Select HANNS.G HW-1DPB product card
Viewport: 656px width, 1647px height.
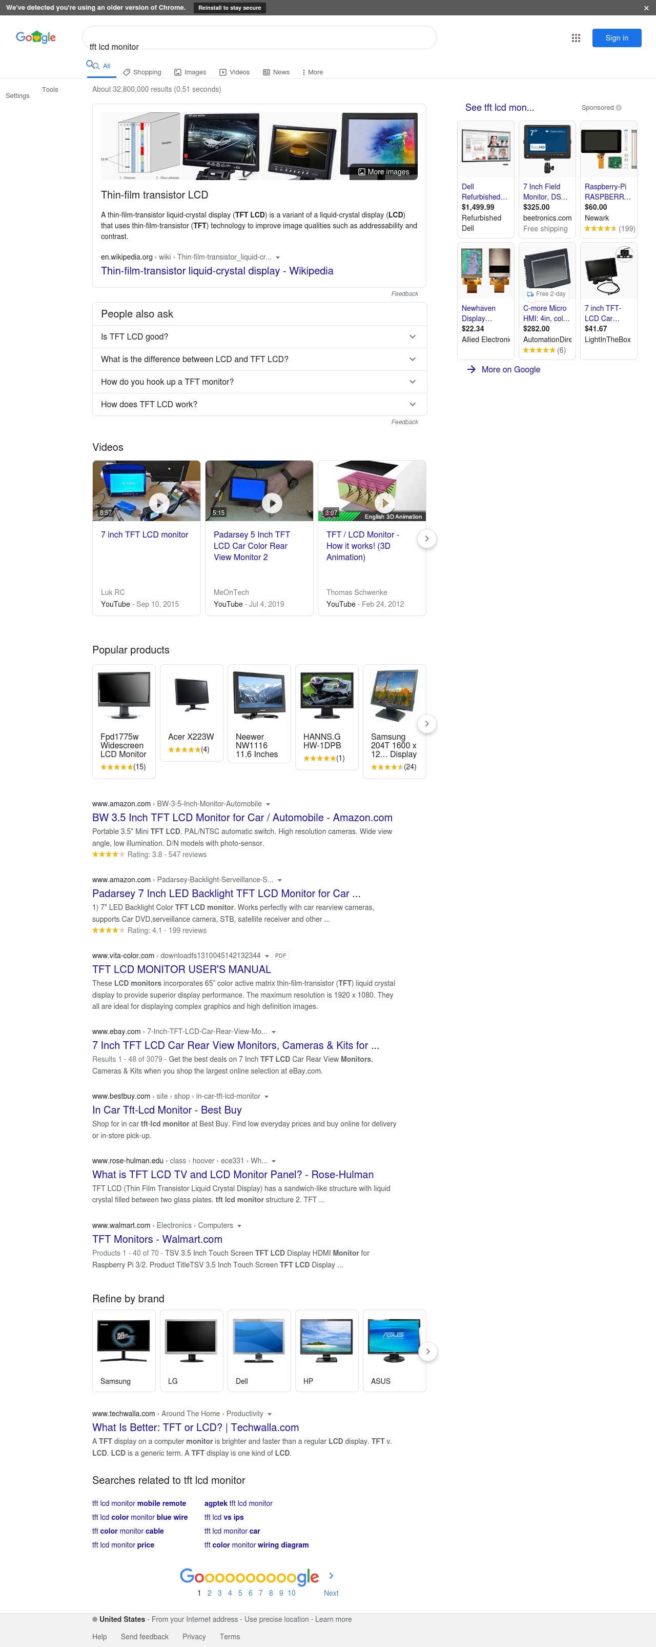point(326,718)
